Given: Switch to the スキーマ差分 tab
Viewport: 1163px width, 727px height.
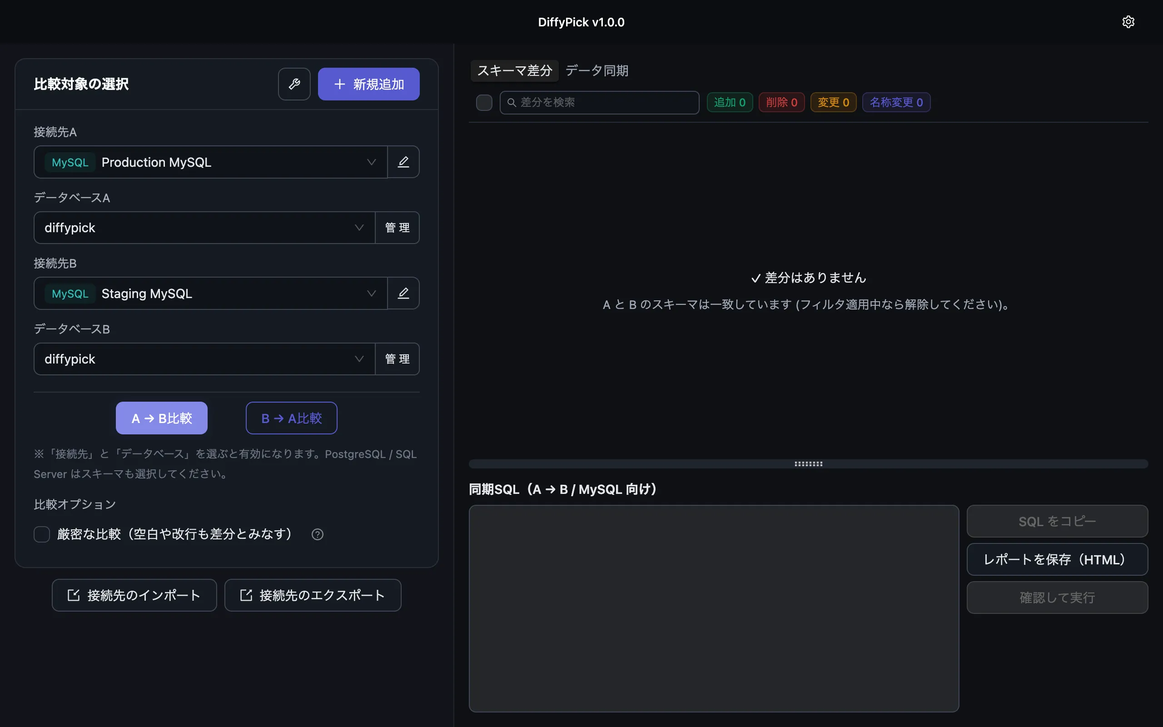Looking at the screenshot, I should tap(514, 71).
